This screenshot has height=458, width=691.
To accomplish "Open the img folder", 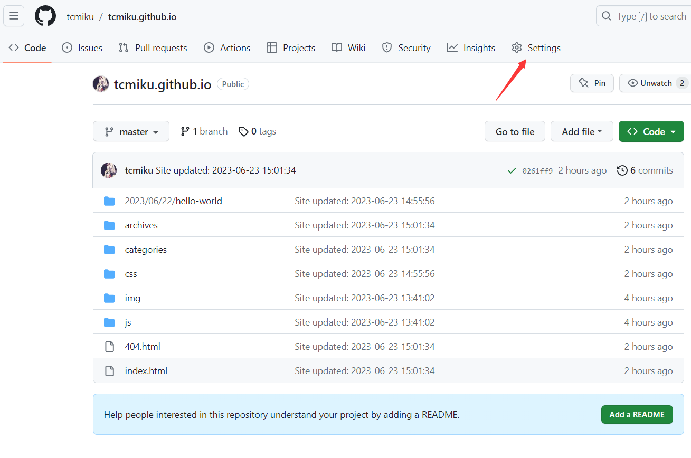I will (132, 298).
